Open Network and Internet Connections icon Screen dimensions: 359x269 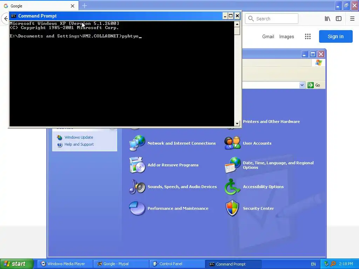click(137, 143)
